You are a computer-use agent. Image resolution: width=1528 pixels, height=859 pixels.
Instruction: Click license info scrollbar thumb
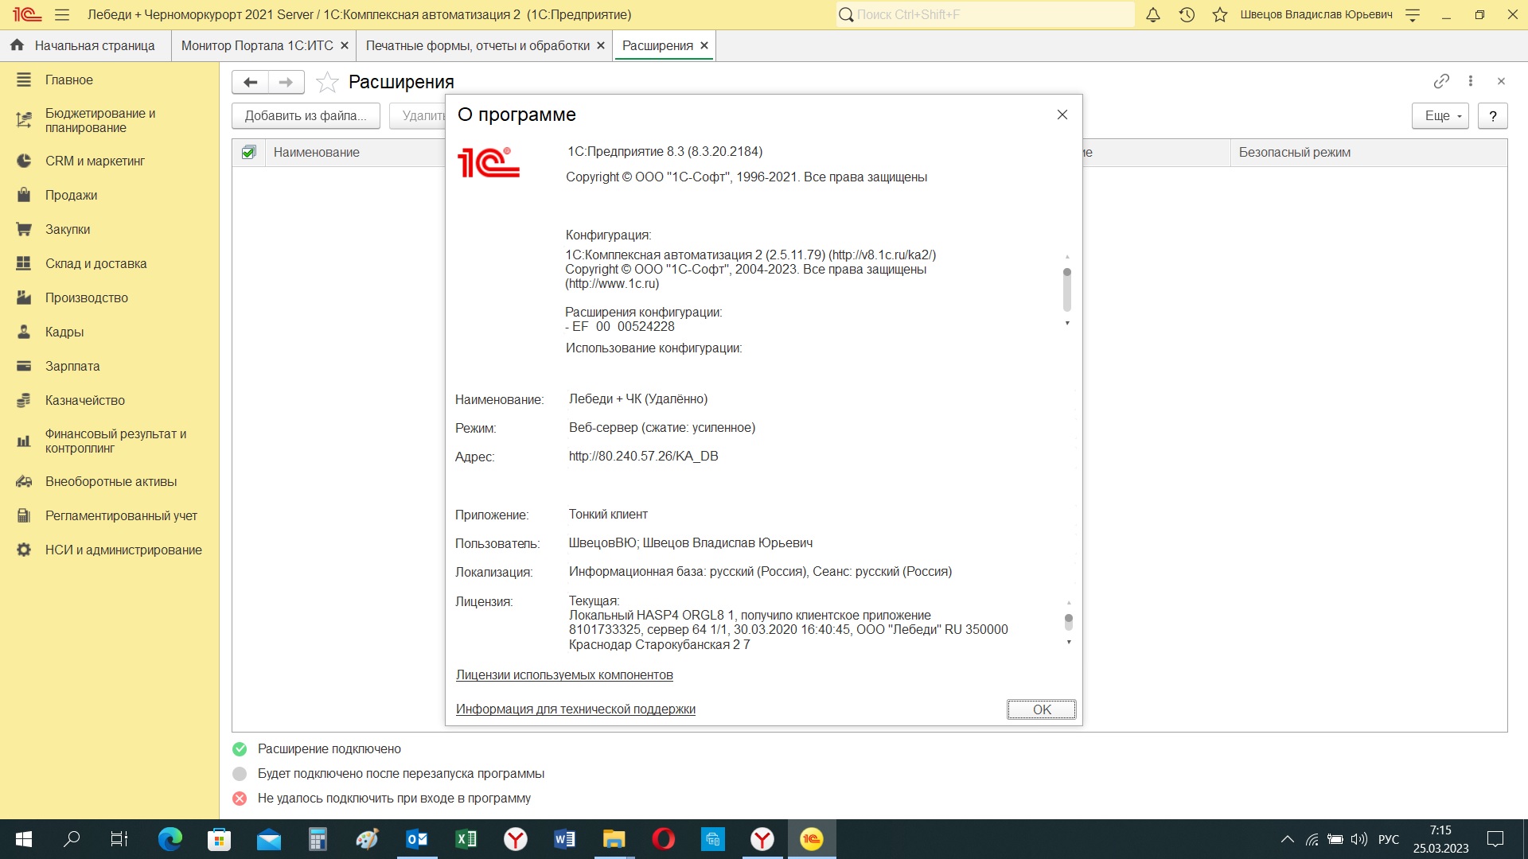click(1069, 621)
